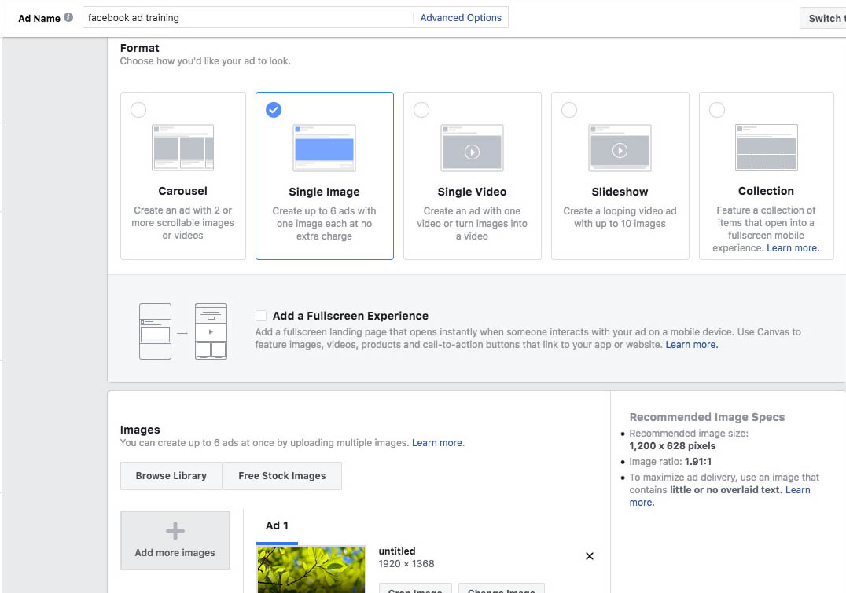
Task: Switch to the Ad 1 tab
Action: tap(277, 526)
